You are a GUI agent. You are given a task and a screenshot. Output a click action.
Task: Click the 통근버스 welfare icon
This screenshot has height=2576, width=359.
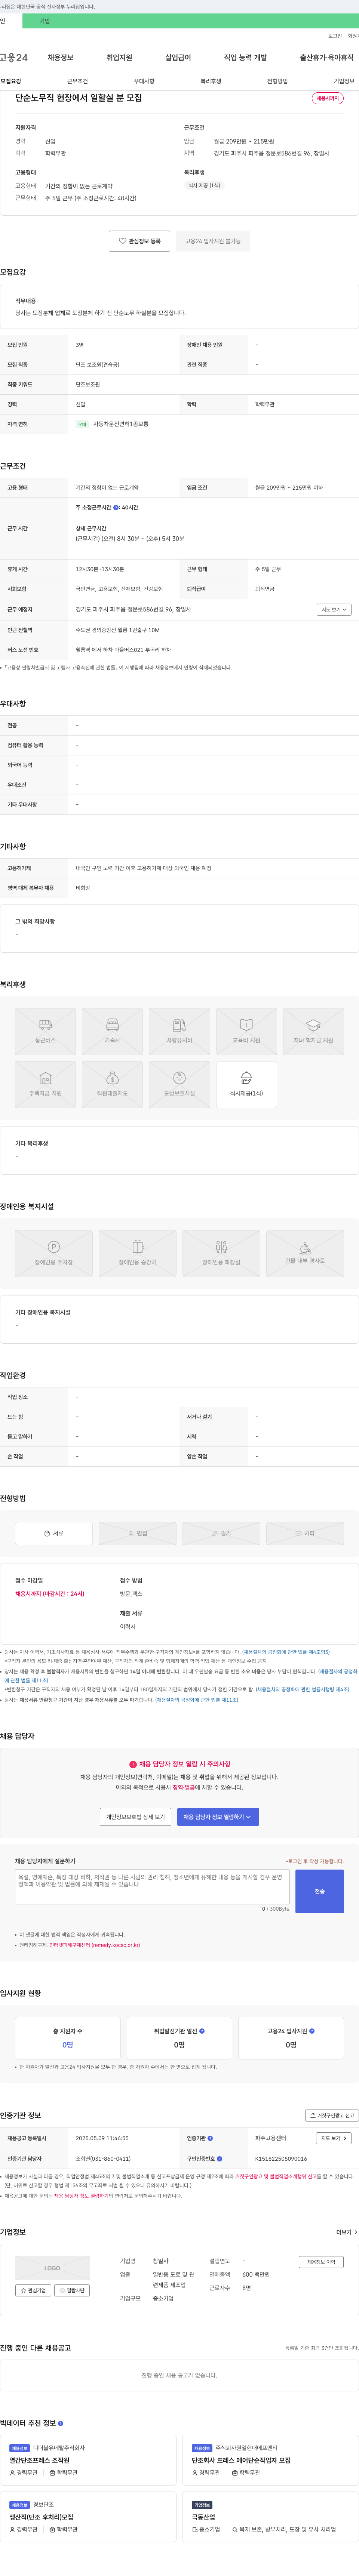point(45,1031)
